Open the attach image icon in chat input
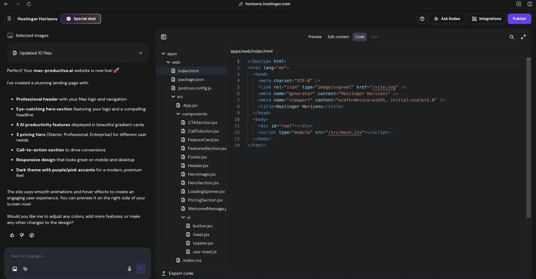536x279 pixels. [x=14, y=269]
